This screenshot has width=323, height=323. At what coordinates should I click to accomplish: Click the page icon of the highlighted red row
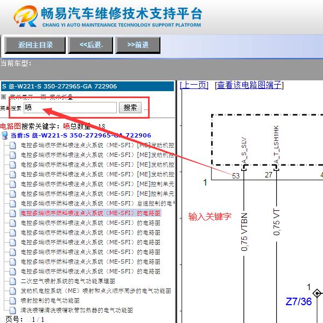click(13, 213)
